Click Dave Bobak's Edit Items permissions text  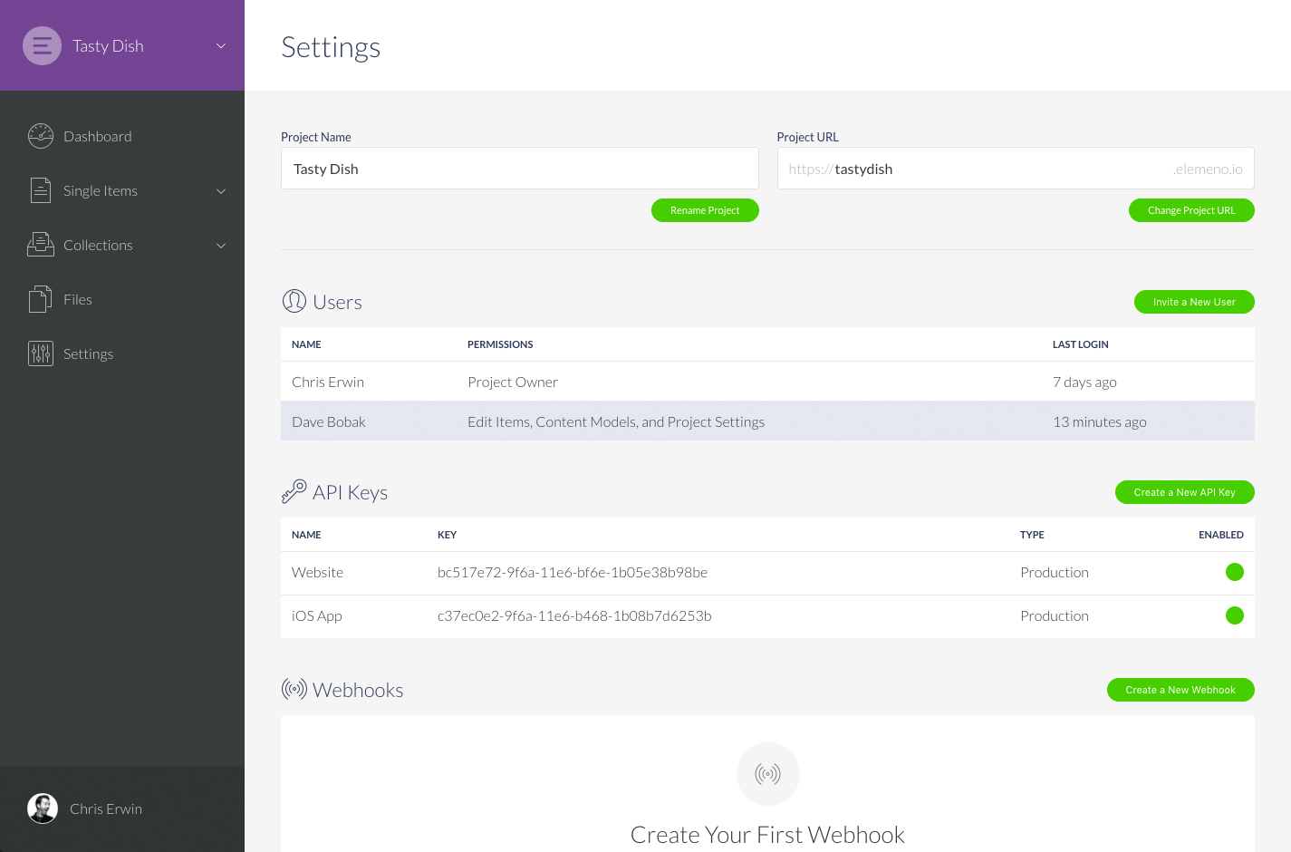[616, 421]
